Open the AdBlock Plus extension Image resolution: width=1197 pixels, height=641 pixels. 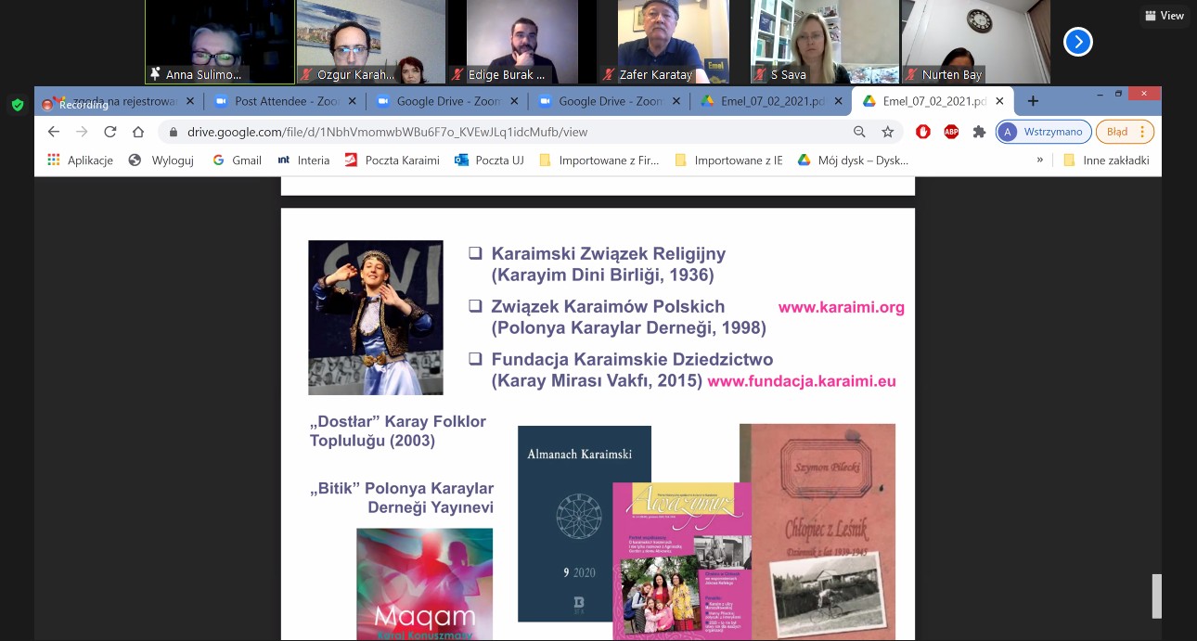click(x=951, y=132)
